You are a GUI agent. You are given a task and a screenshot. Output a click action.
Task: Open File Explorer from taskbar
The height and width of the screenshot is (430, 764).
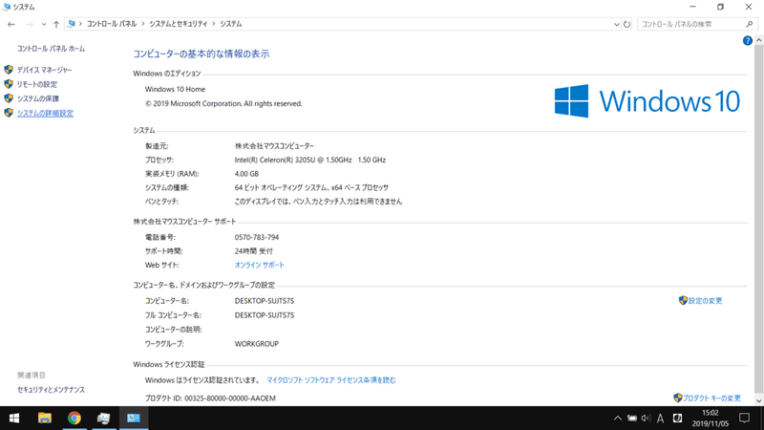tap(45, 419)
